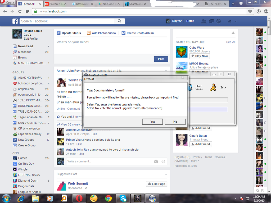Go back with the browser back arrow
This screenshot has height=203, width=271.
(5, 11)
